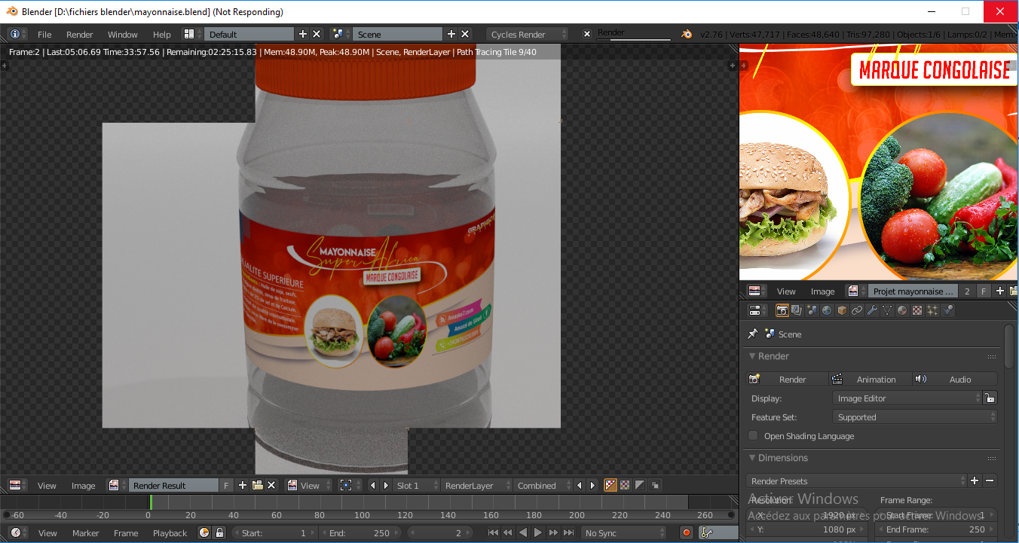Open the Particles properties tab
The width and height of the screenshot is (1019, 543).
932,310
